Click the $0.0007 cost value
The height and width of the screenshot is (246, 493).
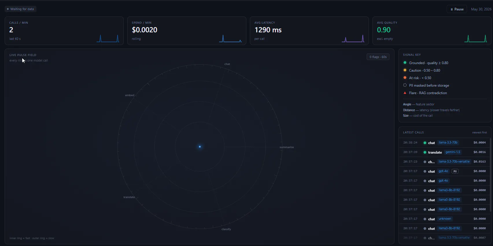pos(479,238)
